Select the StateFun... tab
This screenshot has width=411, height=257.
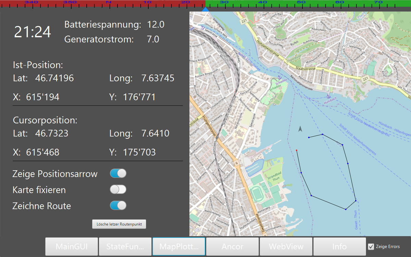coord(125,246)
